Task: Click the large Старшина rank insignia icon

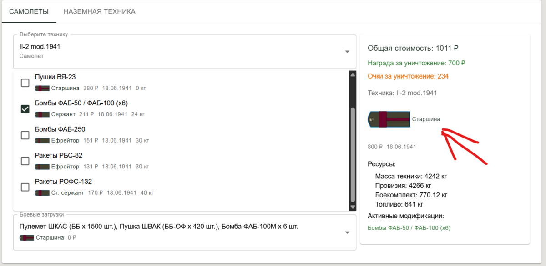Action: pos(389,119)
